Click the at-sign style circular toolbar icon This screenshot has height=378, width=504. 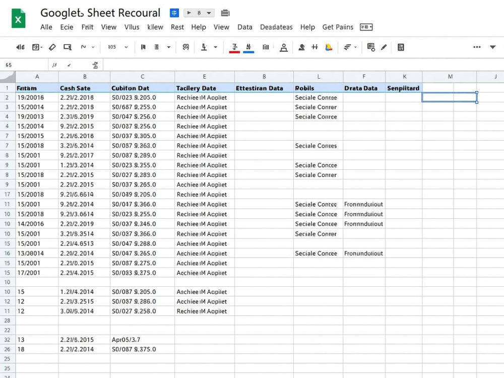click(185, 47)
